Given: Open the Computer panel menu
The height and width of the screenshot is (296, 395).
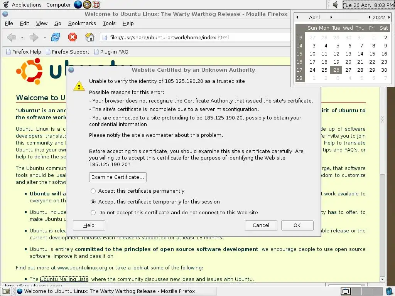Looking at the screenshot, I should click(59, 5).
